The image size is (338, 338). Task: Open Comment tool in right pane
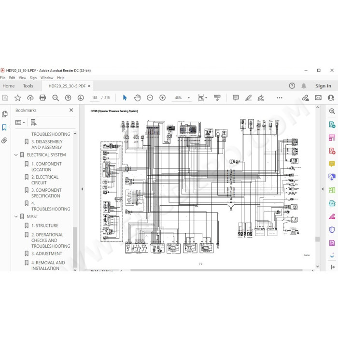[x=332, y=164]
